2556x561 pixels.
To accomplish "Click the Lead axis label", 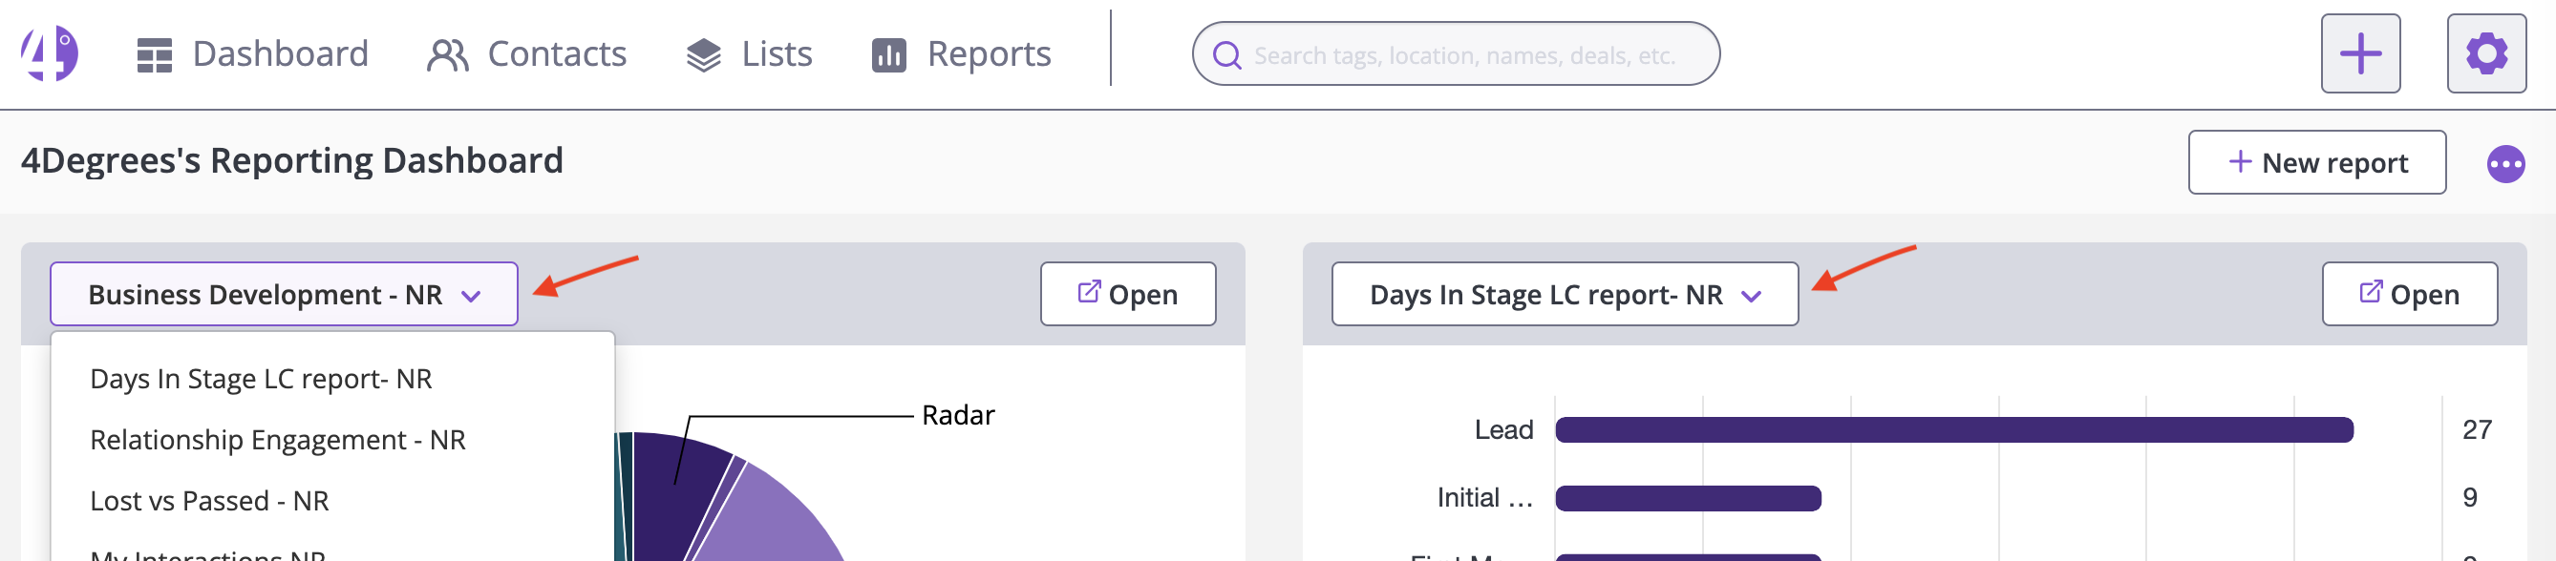I will 1503,430.
